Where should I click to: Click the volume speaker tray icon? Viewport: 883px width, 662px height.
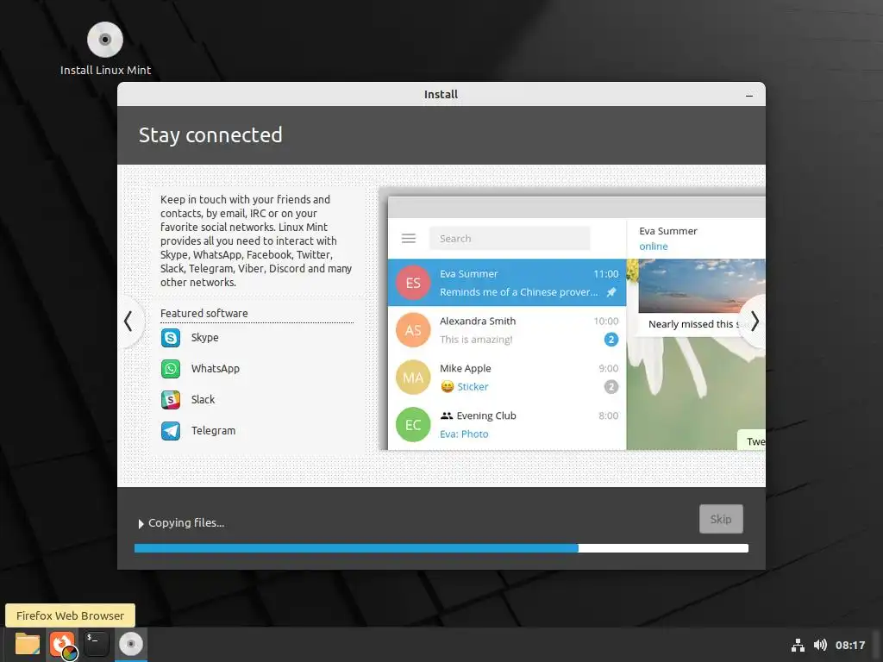(821, 645)
